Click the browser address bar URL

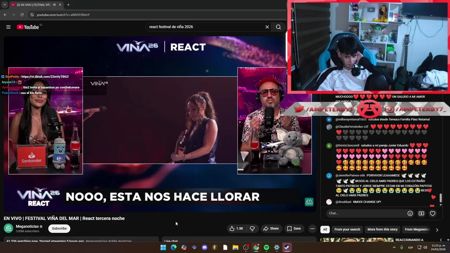tap(63, 15)
